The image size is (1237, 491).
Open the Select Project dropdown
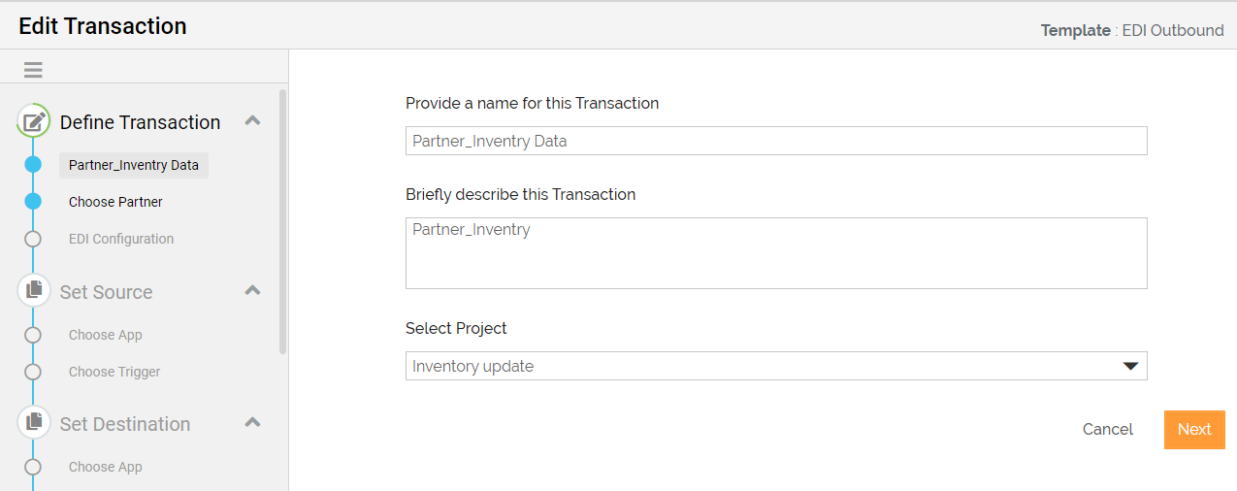[x=776, y=366]
